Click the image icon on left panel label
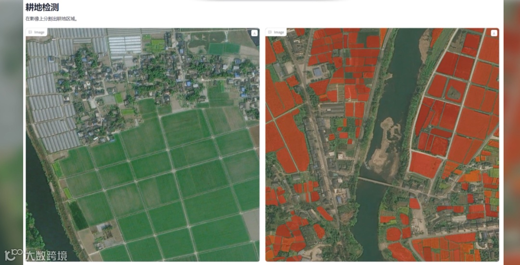Screen dimensions: 520x265 [x=30, y=32]
